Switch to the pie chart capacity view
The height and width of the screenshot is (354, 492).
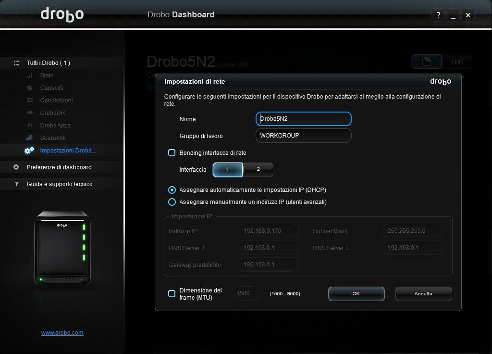pos(427,62)
